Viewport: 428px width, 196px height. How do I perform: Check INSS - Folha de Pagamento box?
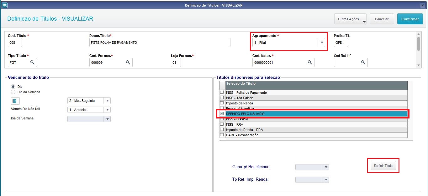222,93
